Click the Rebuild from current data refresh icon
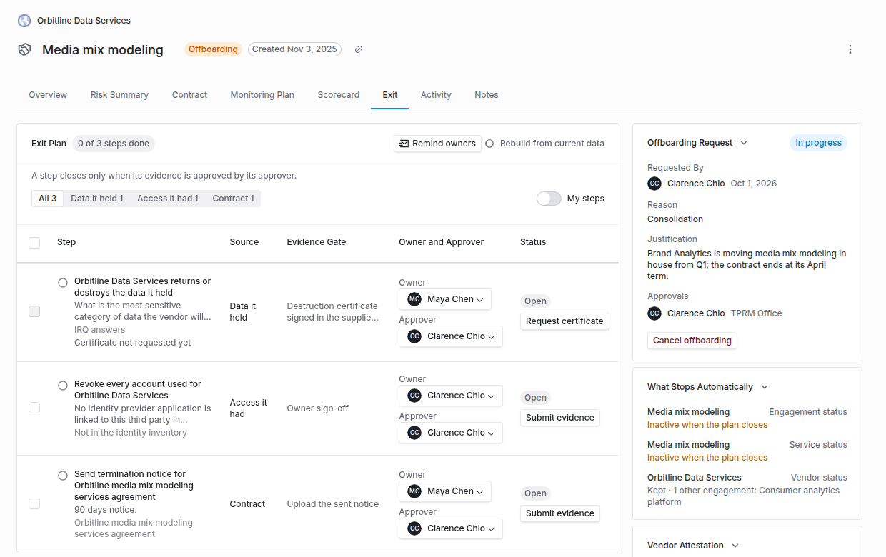The height and width of the screenshot is (557, 886). 489,144
